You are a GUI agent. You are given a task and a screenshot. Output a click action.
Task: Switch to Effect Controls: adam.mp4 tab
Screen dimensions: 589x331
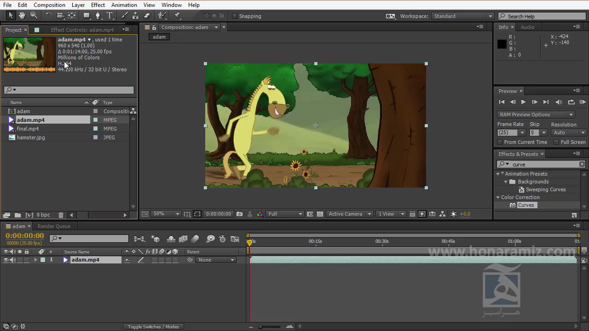click(x=82, y=30)
